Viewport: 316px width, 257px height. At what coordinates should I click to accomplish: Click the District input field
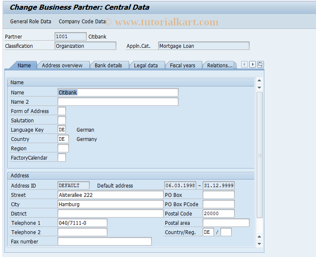(110, 213)
